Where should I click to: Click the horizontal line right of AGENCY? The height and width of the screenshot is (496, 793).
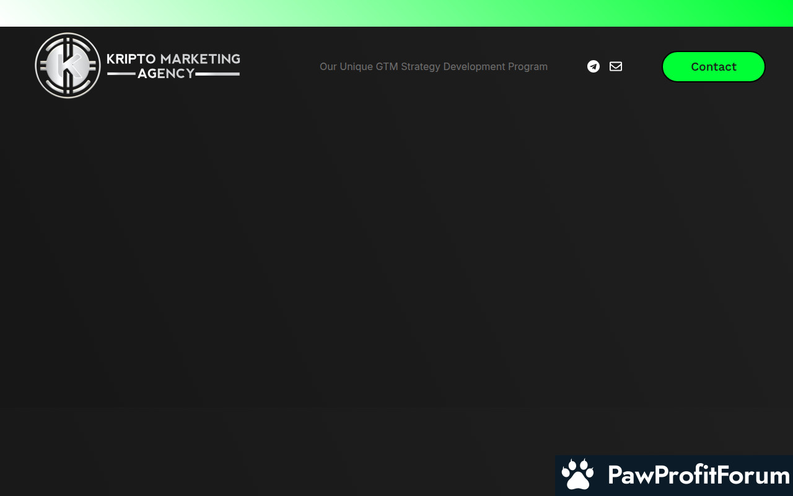218,74
